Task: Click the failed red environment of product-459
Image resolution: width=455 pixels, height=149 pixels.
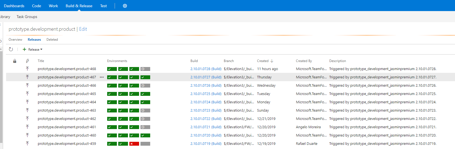Action: point(134,144)
